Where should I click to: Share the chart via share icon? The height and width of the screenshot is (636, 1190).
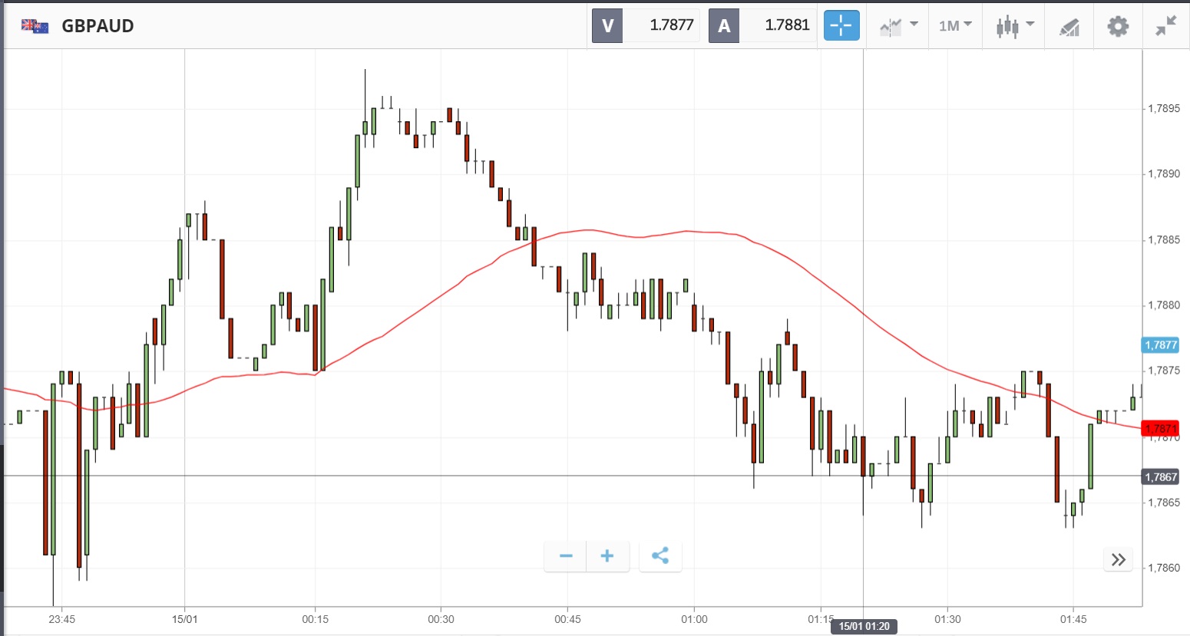(x=660, y=556)
